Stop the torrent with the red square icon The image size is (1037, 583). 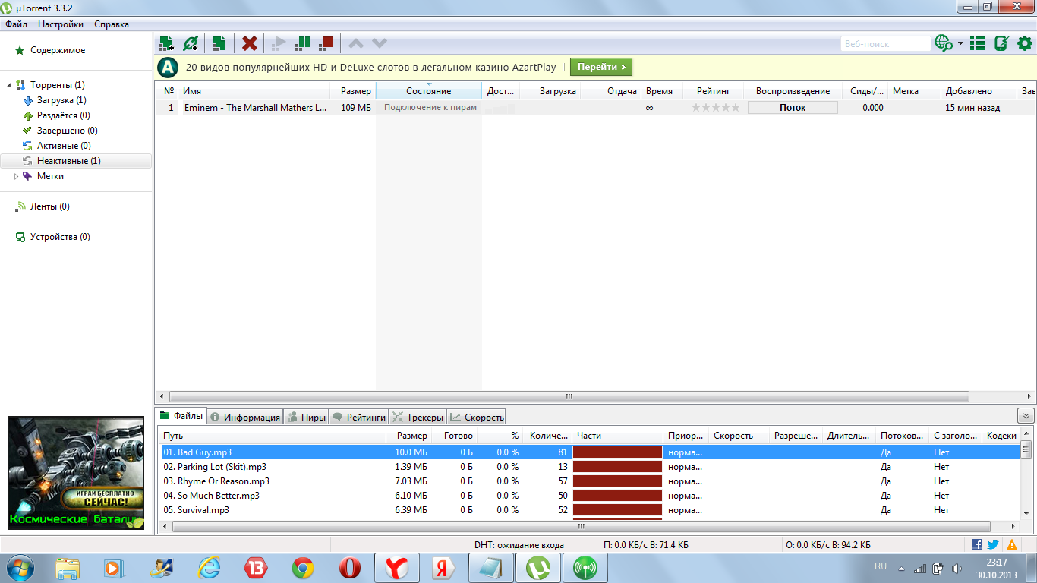tap(326, 43)
